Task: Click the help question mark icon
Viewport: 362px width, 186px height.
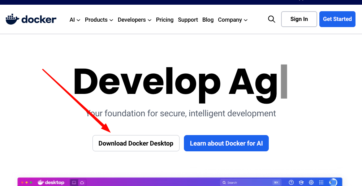Action: [291, 183]
